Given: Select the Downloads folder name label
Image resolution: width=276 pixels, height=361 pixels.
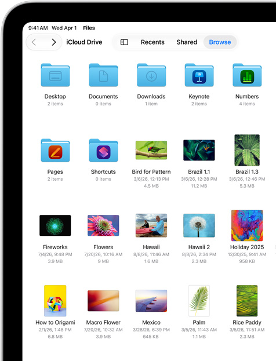Looking at the screenshot, I should coord(151,96).
